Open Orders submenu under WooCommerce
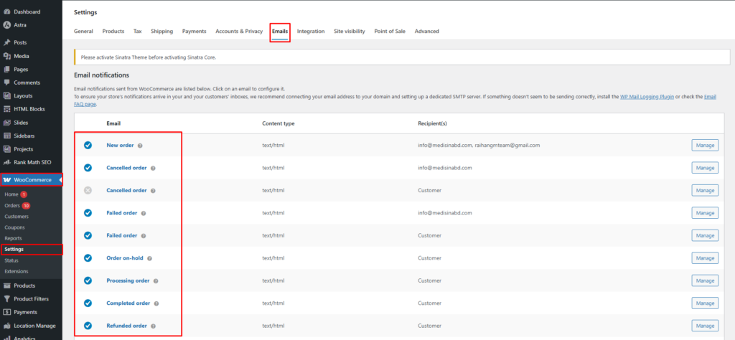 [x=11, y=206]
